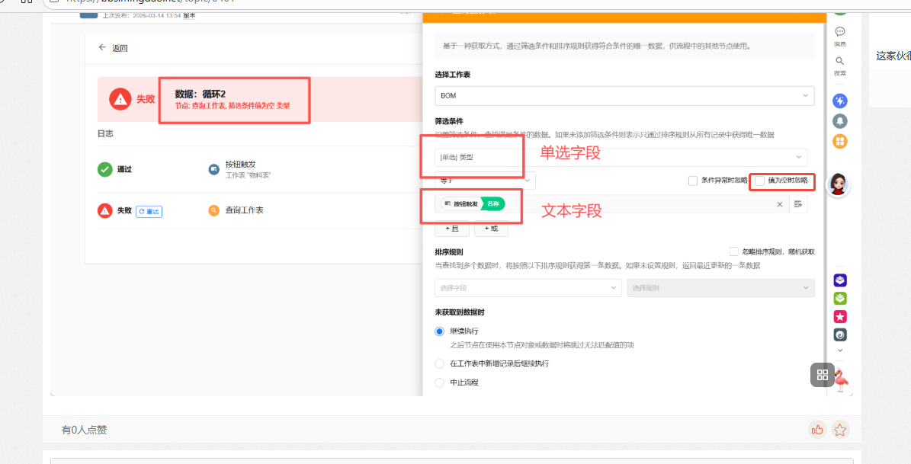
Task: Click the star favorite icon
Action: (839, 430)
